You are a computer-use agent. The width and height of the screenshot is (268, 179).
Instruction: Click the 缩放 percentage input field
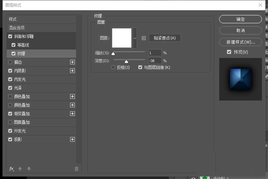click(155, 53)
